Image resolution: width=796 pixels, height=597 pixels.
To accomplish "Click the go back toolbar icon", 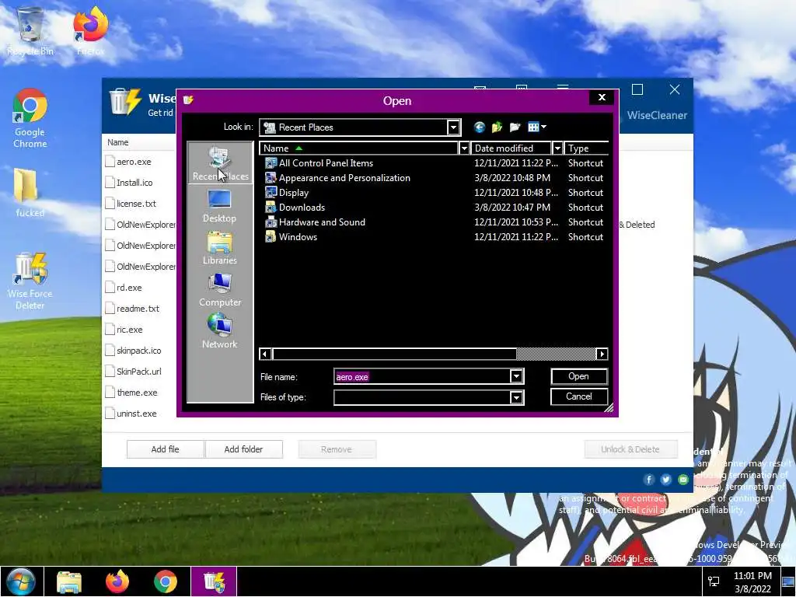I will tap(479, 127).
